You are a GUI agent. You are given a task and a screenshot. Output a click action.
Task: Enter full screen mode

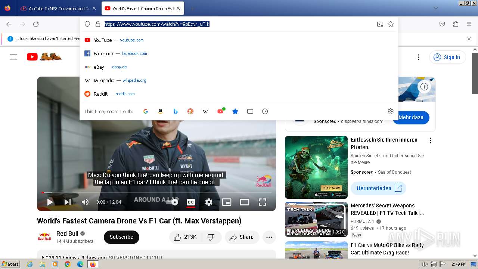(x=263, y=202)
